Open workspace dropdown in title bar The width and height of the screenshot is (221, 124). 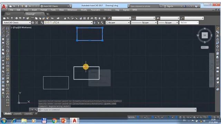pyautogui.click(x=55, y=6)
